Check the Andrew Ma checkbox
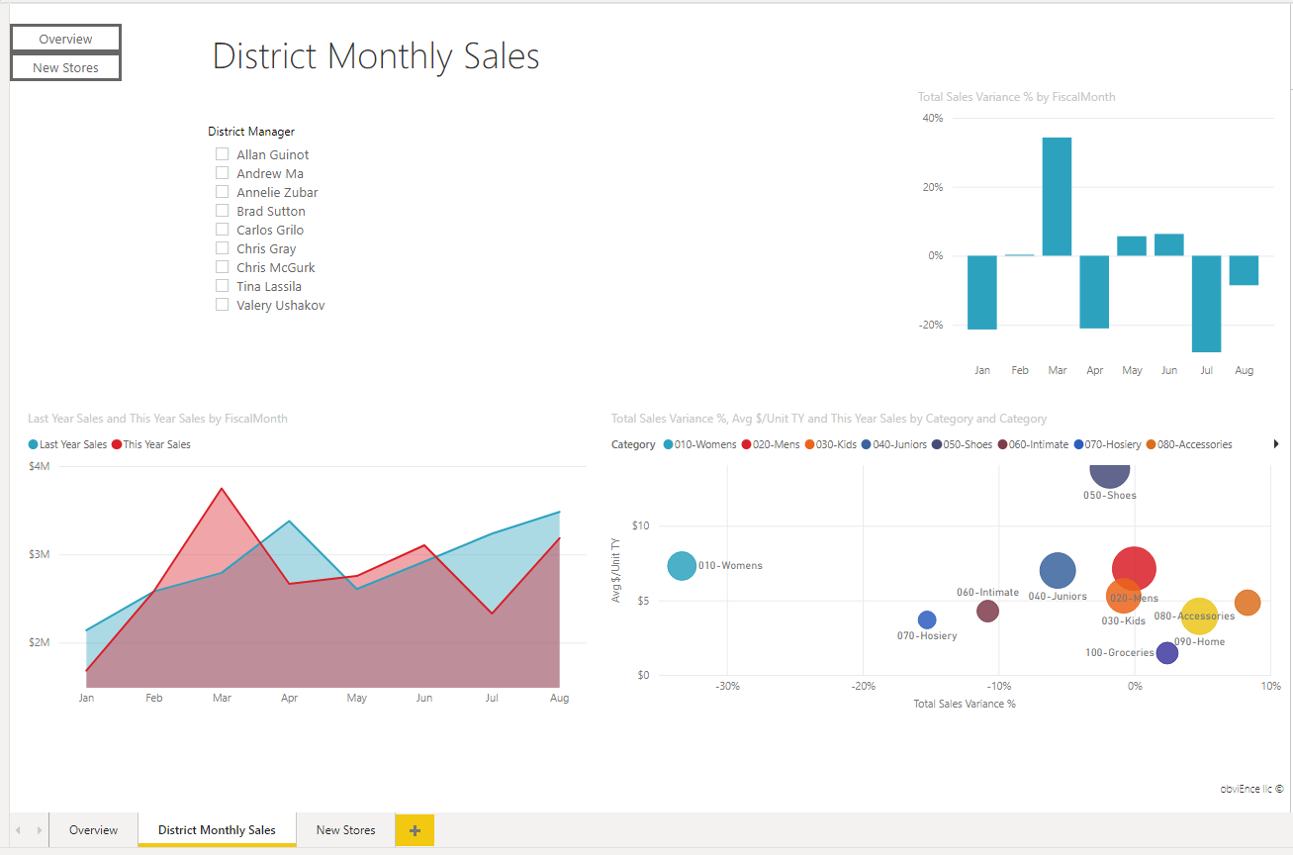The height and width of the screenshot is (855, 1293). [223, 173]
